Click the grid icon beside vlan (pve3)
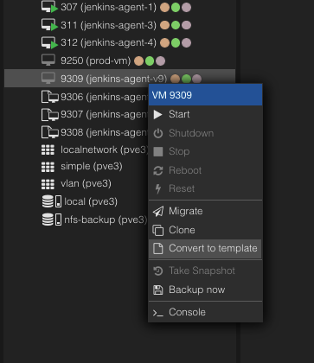This screenshot has width=314, height=363. tap(48, 184)
